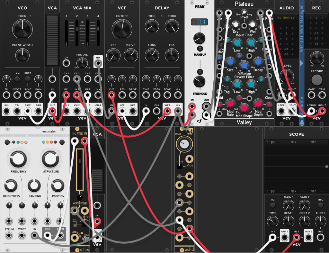Click the øchd RATE knob

tap(184, 144)
